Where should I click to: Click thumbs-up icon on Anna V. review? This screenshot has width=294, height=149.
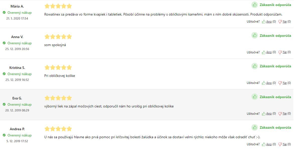coord(264,52)
